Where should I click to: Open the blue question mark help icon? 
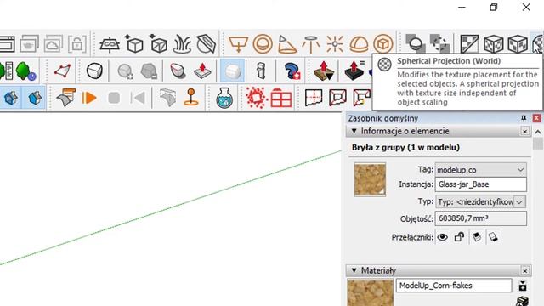click(292, 71)
